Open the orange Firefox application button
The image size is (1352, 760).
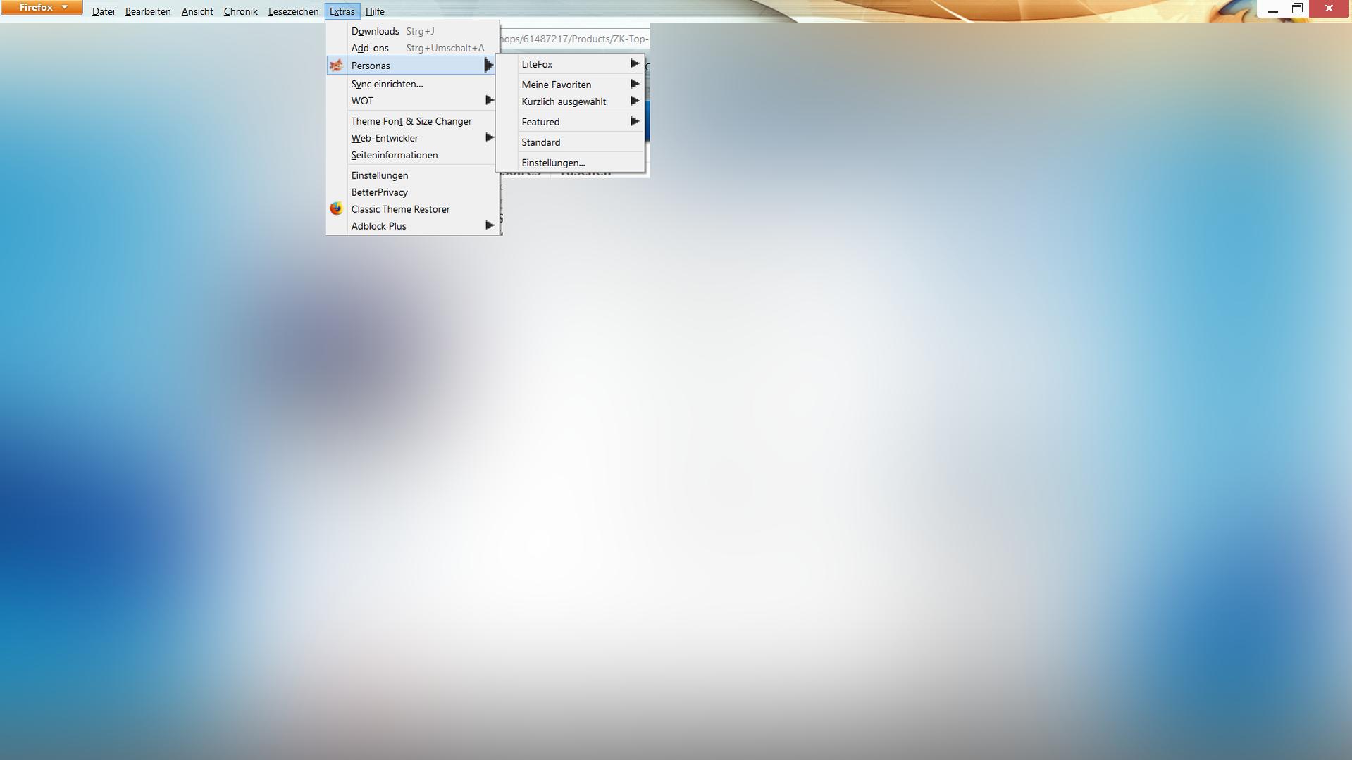click(x=42, y=8)
